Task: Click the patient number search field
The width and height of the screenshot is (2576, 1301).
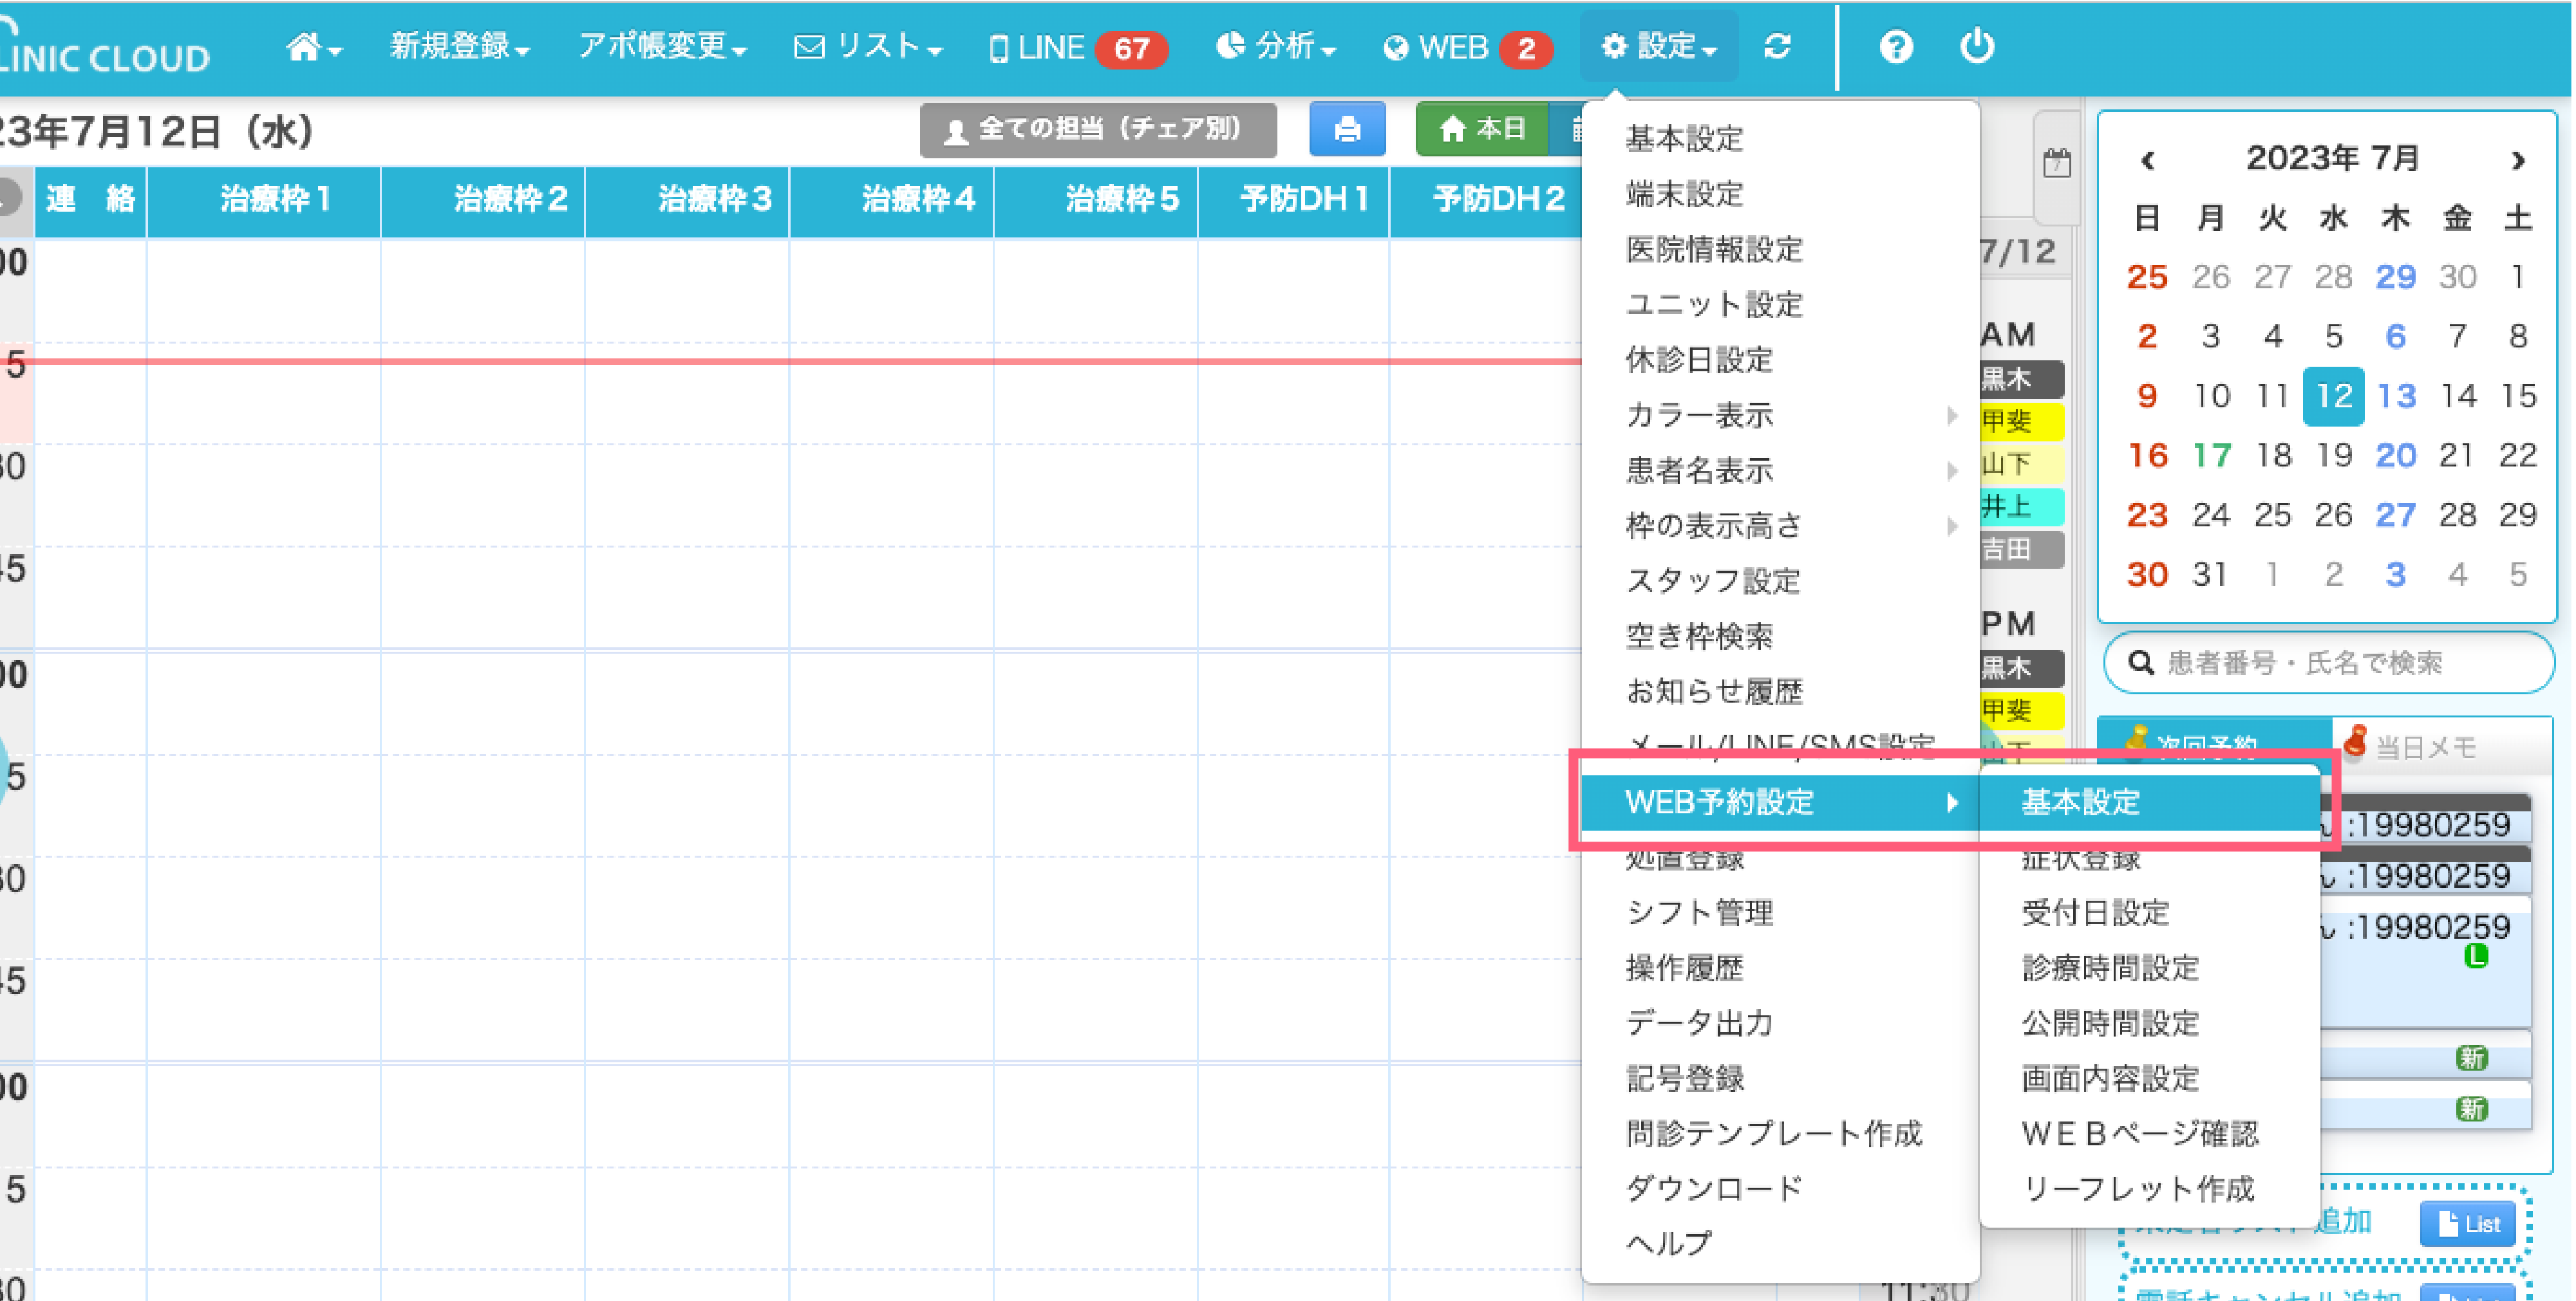Action: point(2330,663)
